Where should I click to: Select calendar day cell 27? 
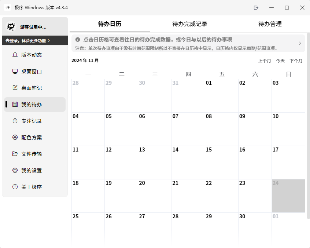coord(155,229)
